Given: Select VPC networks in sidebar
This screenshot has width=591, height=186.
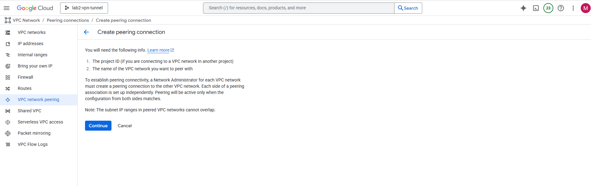Looking at the screenshot, I should (31, 32).
